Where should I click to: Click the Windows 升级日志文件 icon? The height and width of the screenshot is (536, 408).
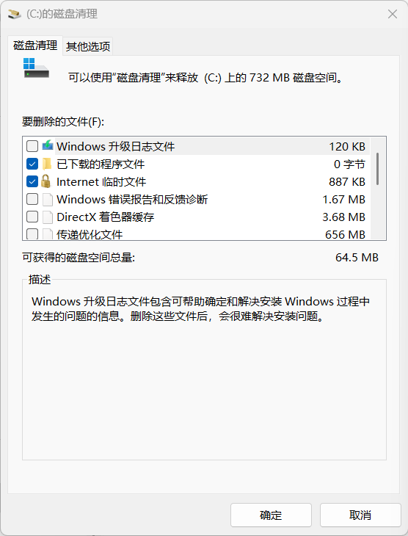[48, 146]
